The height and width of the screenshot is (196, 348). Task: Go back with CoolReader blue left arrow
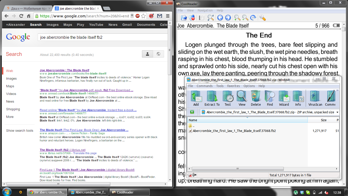pyautogui.click(x=220, y=18)
